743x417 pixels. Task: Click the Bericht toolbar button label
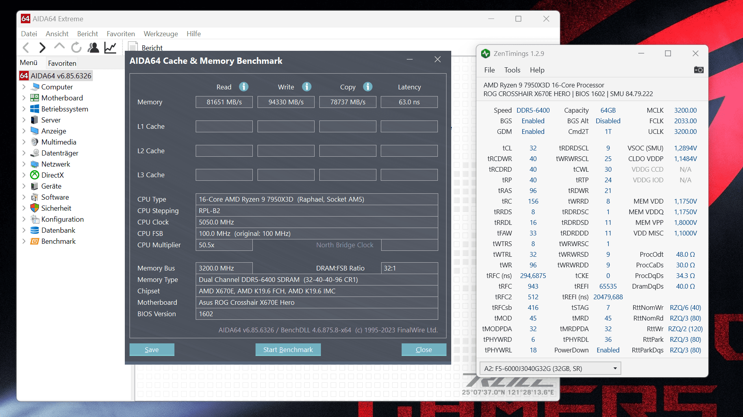click(x=152, y=48)
